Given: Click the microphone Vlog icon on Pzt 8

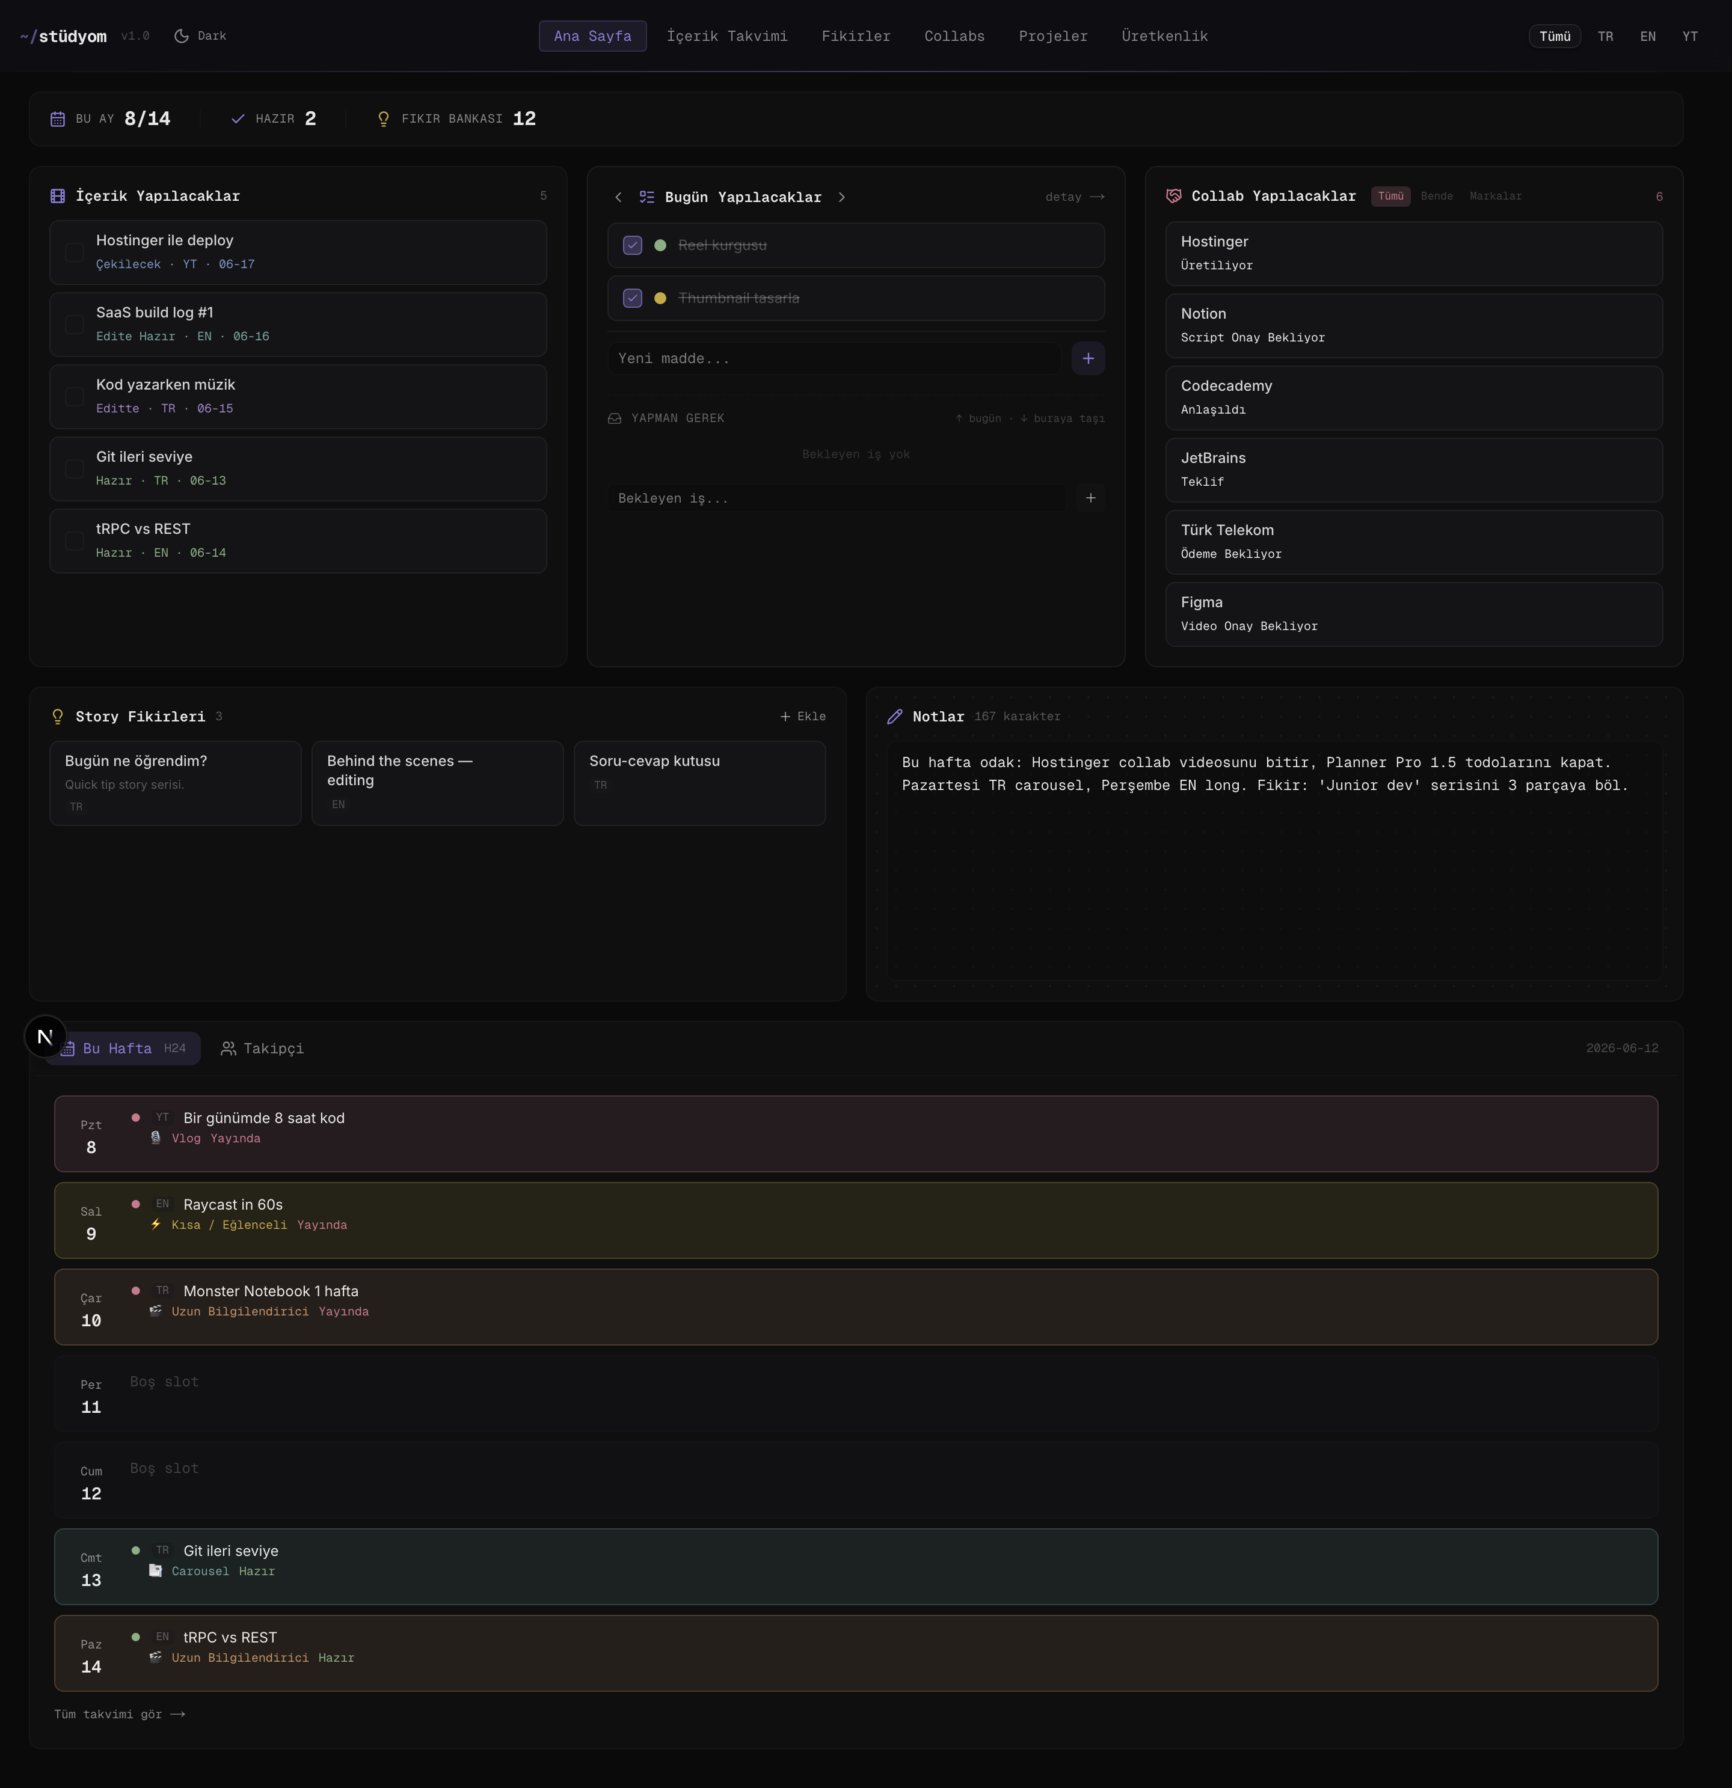Looking at the screenshot, I should pos(155,1139).
